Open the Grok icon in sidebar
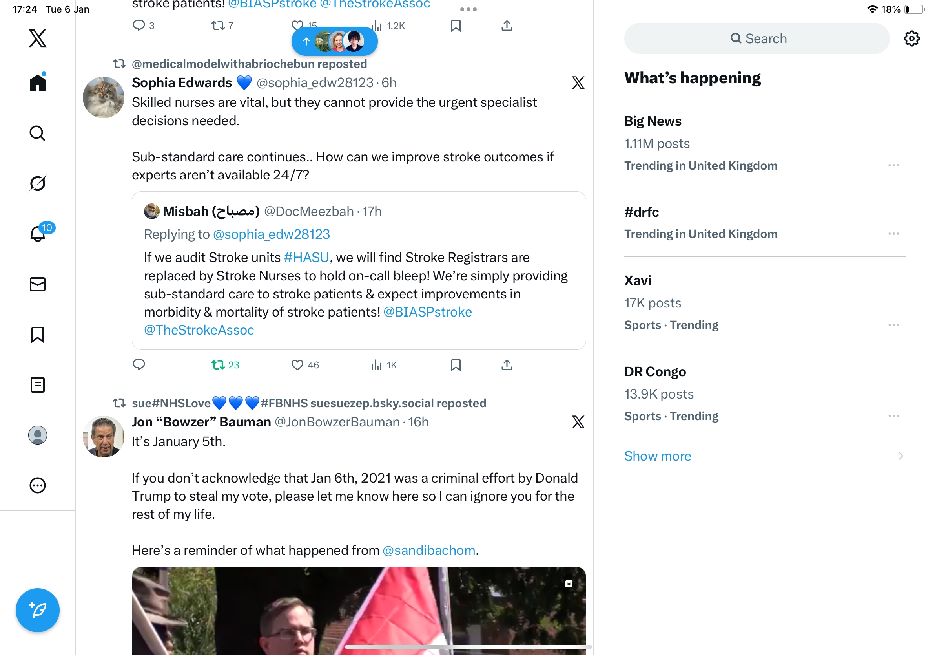Screen dimensions: 937x655 coord(38,184)
